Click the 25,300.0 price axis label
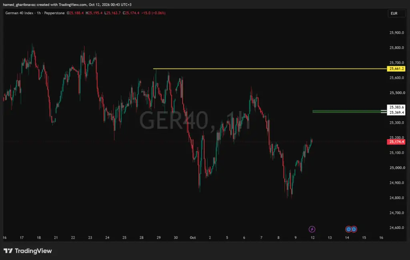The width and height of the screenshot is (410, 260). (396, 123)
